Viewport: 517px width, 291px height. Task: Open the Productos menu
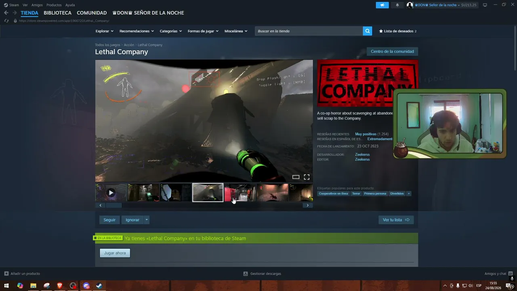54,5
